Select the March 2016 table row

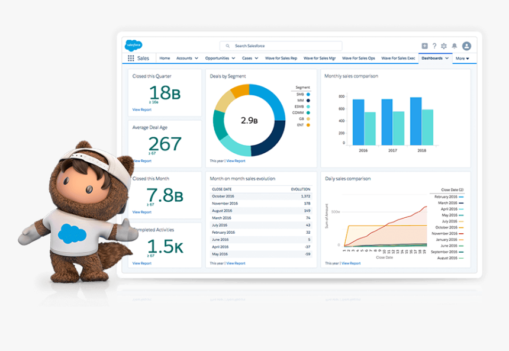261,218
